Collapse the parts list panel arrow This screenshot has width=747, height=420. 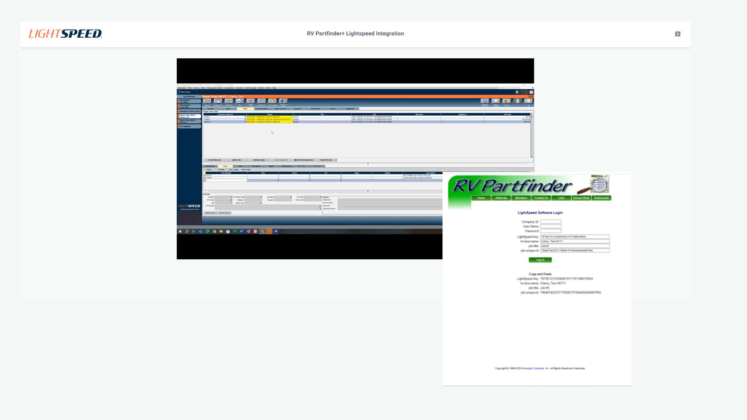(368, 191)
